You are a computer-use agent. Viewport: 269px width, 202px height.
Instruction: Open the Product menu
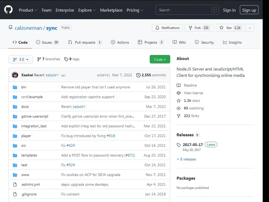pyautogui.click(x=28, y=10)
